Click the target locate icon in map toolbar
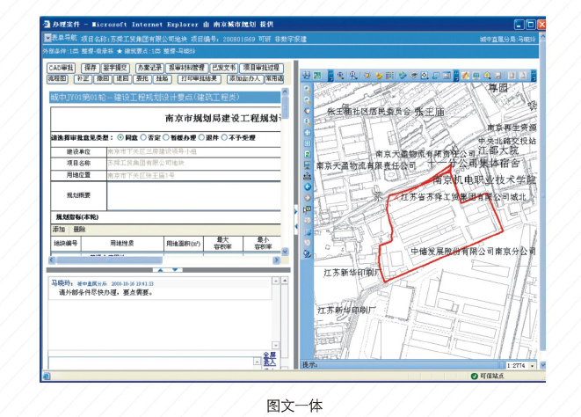 coord(425,76)
